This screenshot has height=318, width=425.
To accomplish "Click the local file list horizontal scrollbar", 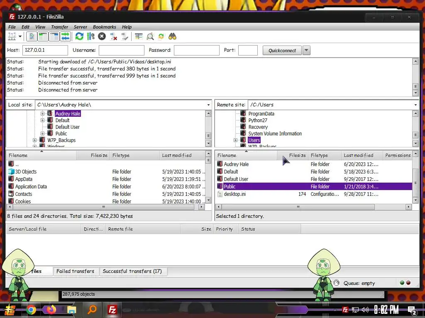I will [x=103, y=207].
